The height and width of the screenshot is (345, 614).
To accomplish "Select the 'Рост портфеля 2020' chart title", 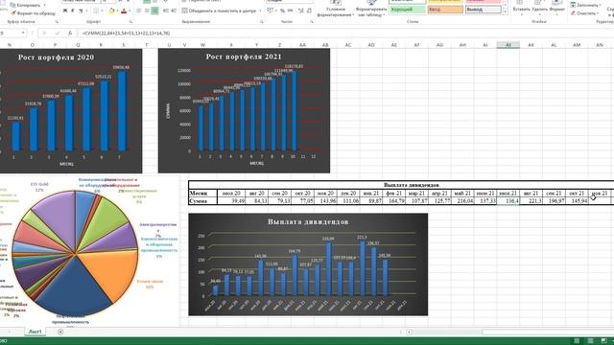I will pyautogui.click(x=56, y=57).
